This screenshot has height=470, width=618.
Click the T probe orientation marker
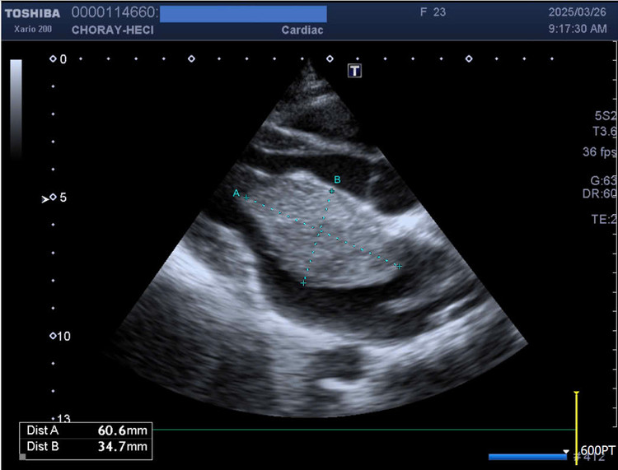pos(355,71)
